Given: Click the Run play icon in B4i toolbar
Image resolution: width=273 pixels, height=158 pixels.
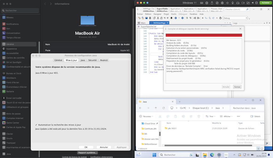Looking at the screenshot, I should [203, 18].
